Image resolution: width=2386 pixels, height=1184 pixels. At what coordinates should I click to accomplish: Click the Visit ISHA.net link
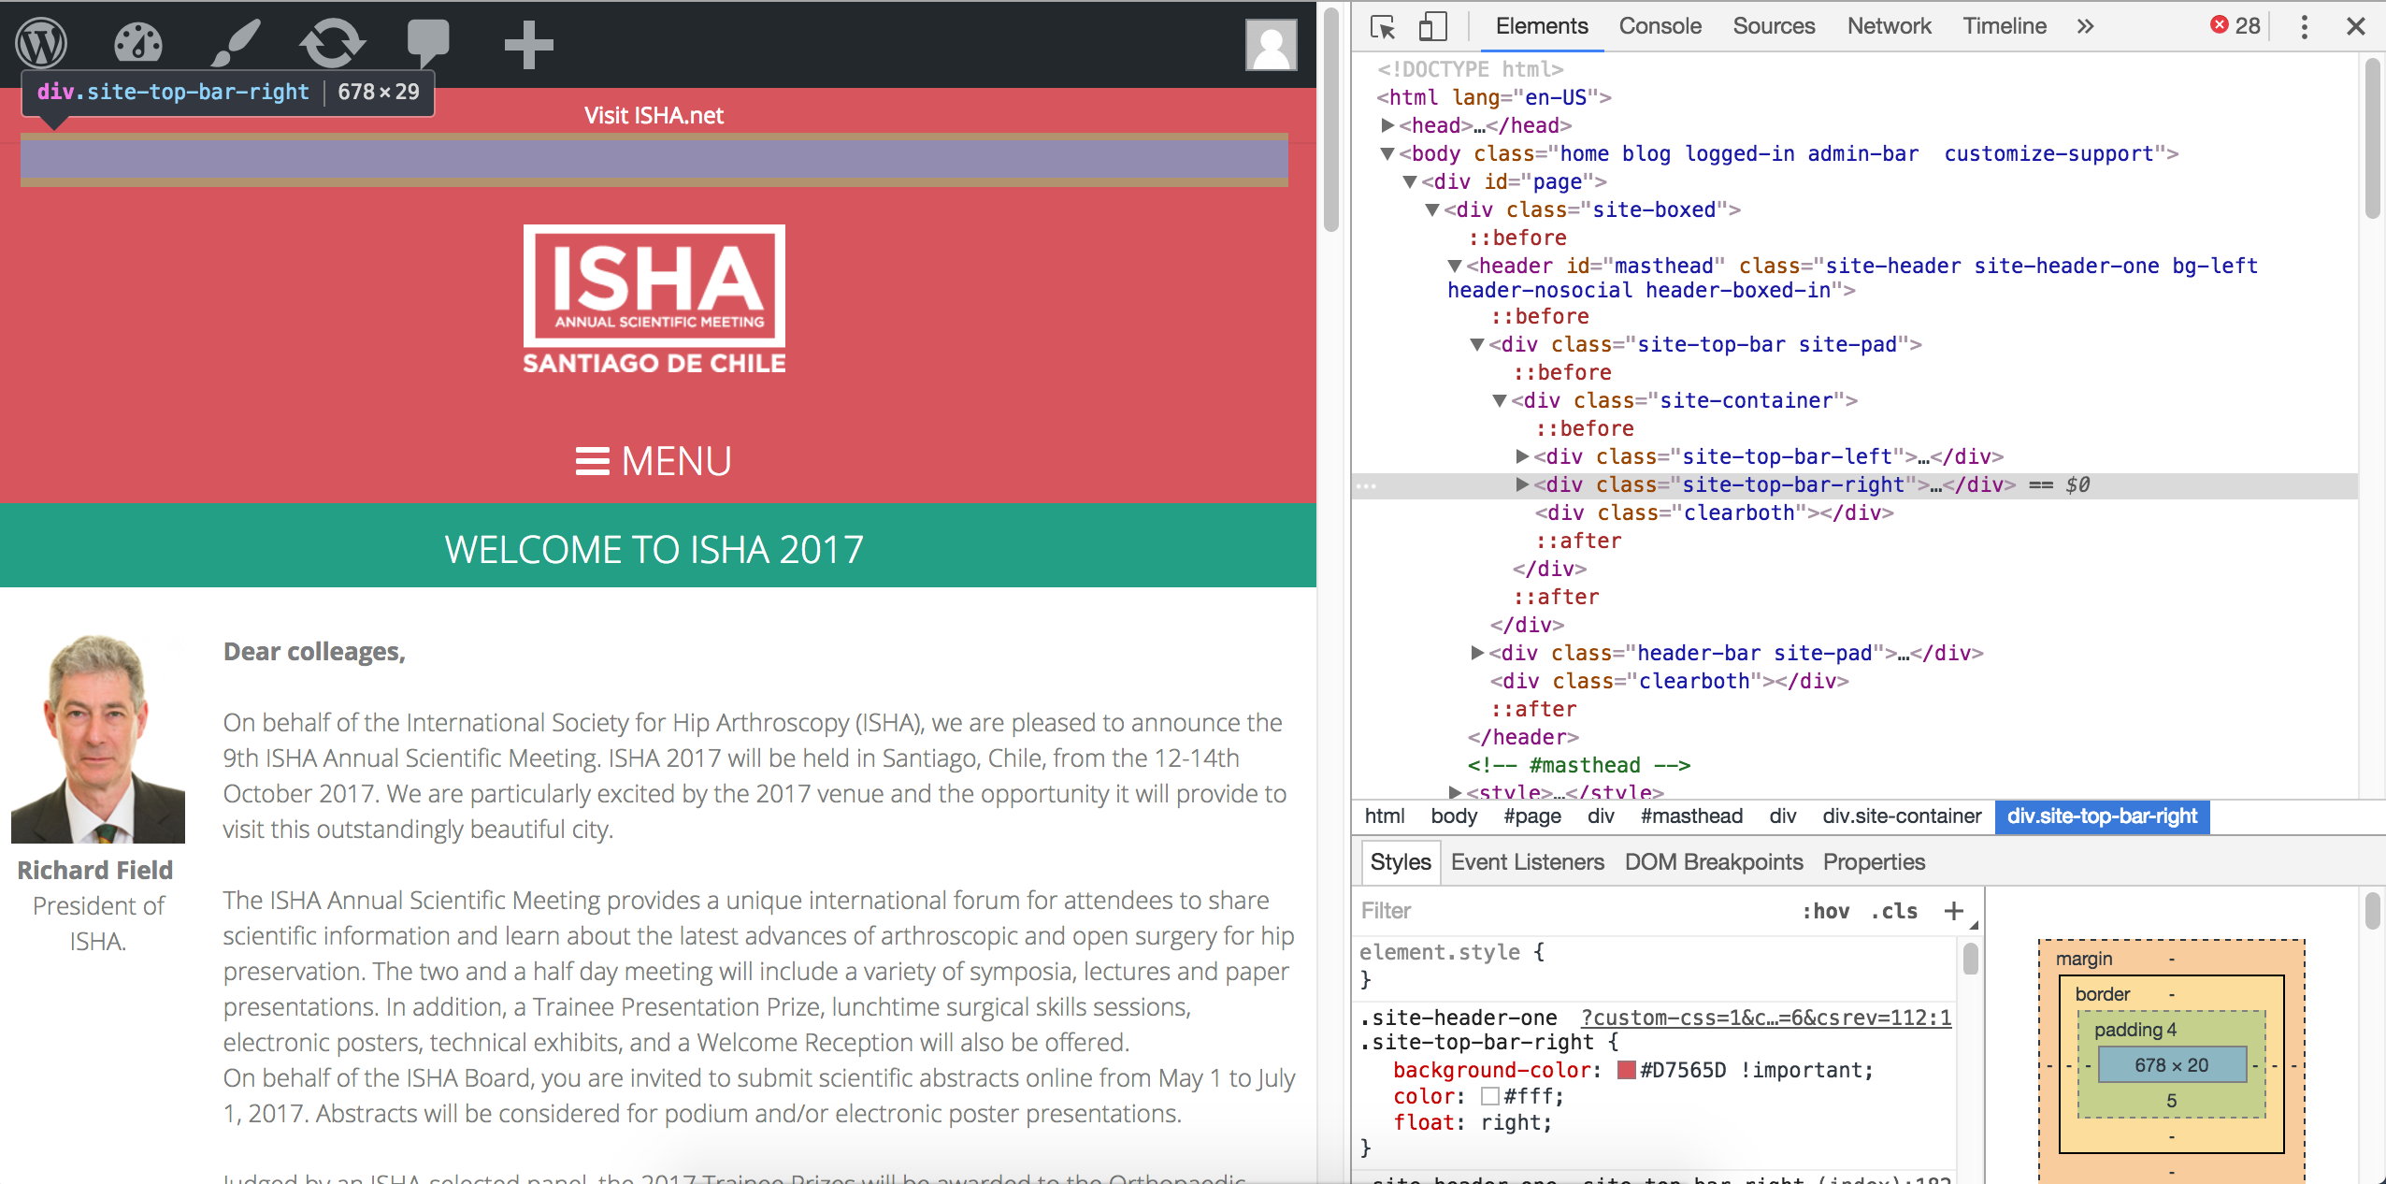tap(654, 115)
